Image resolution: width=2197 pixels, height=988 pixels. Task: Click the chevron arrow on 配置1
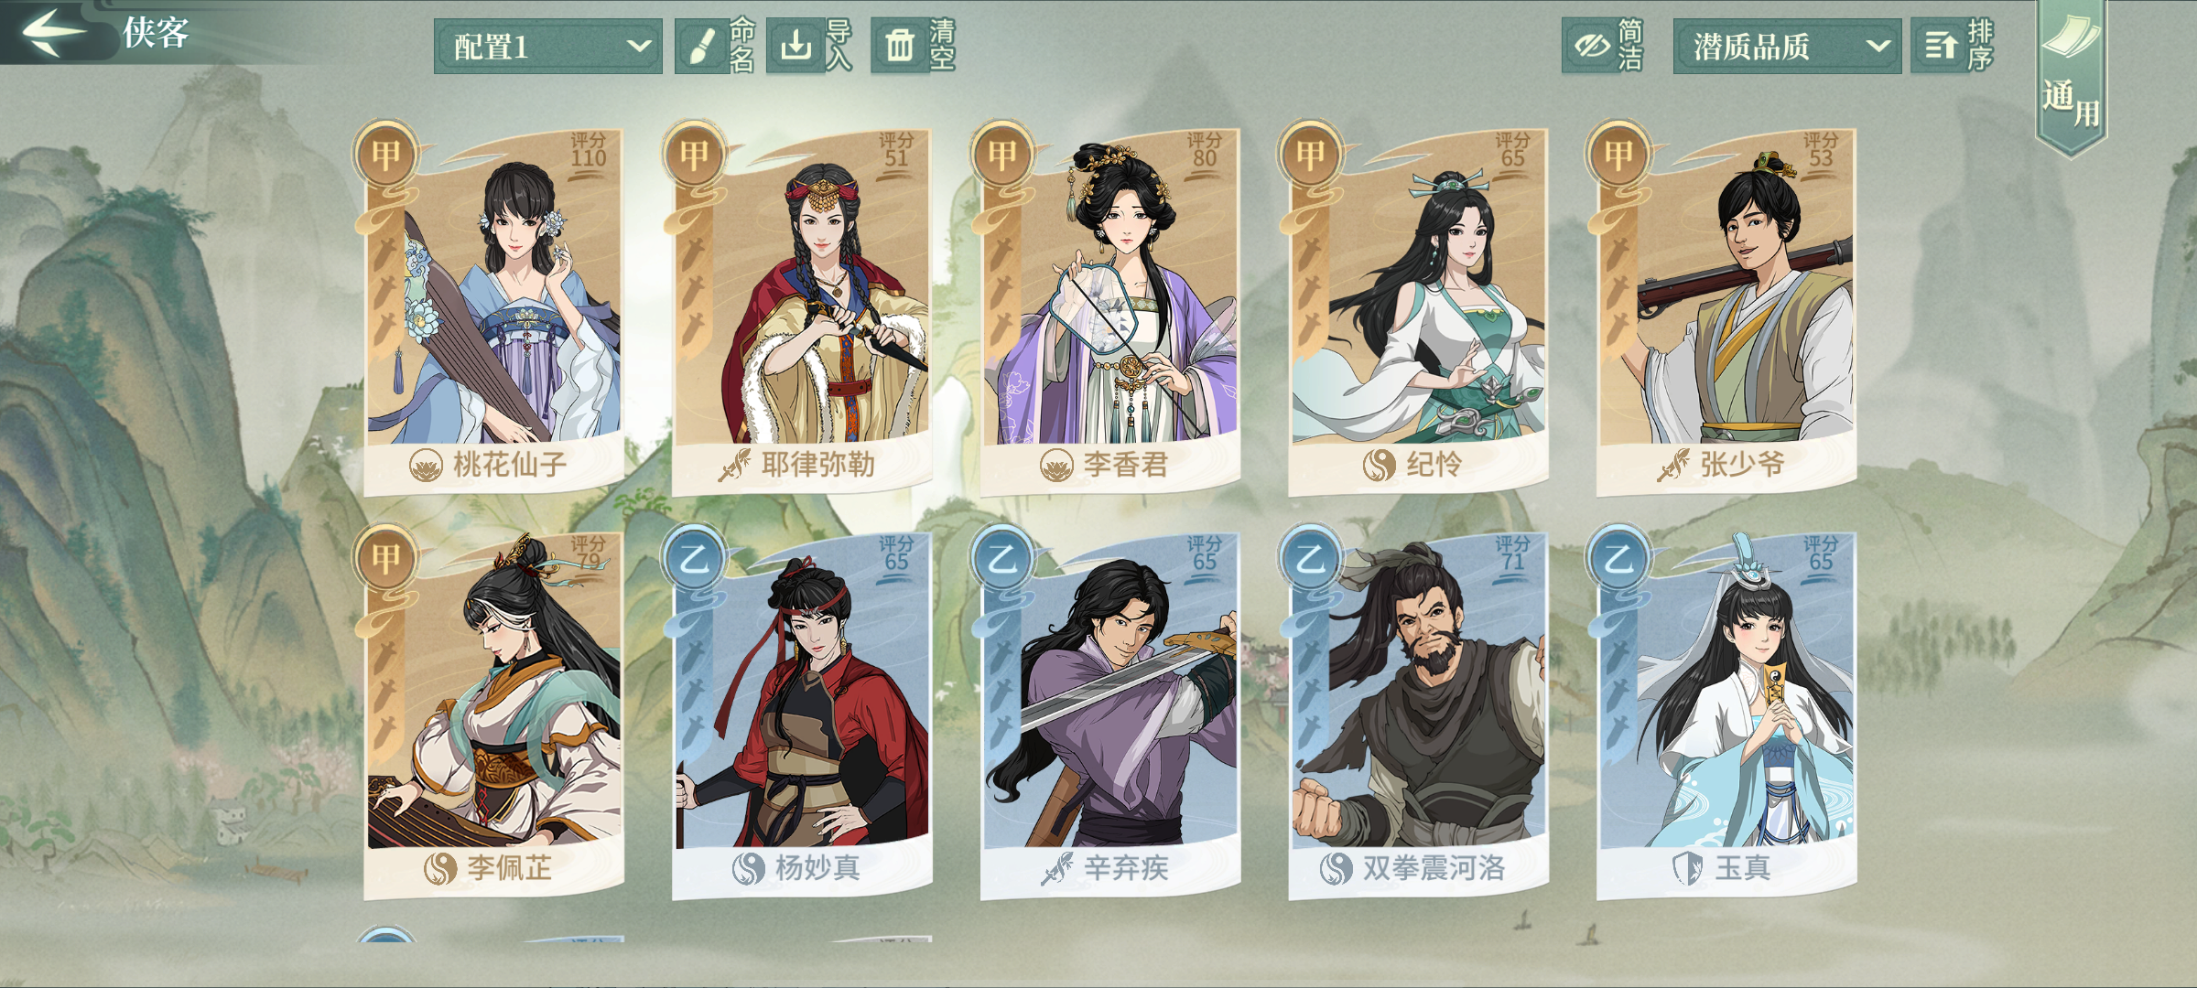[x=638, y=46]
